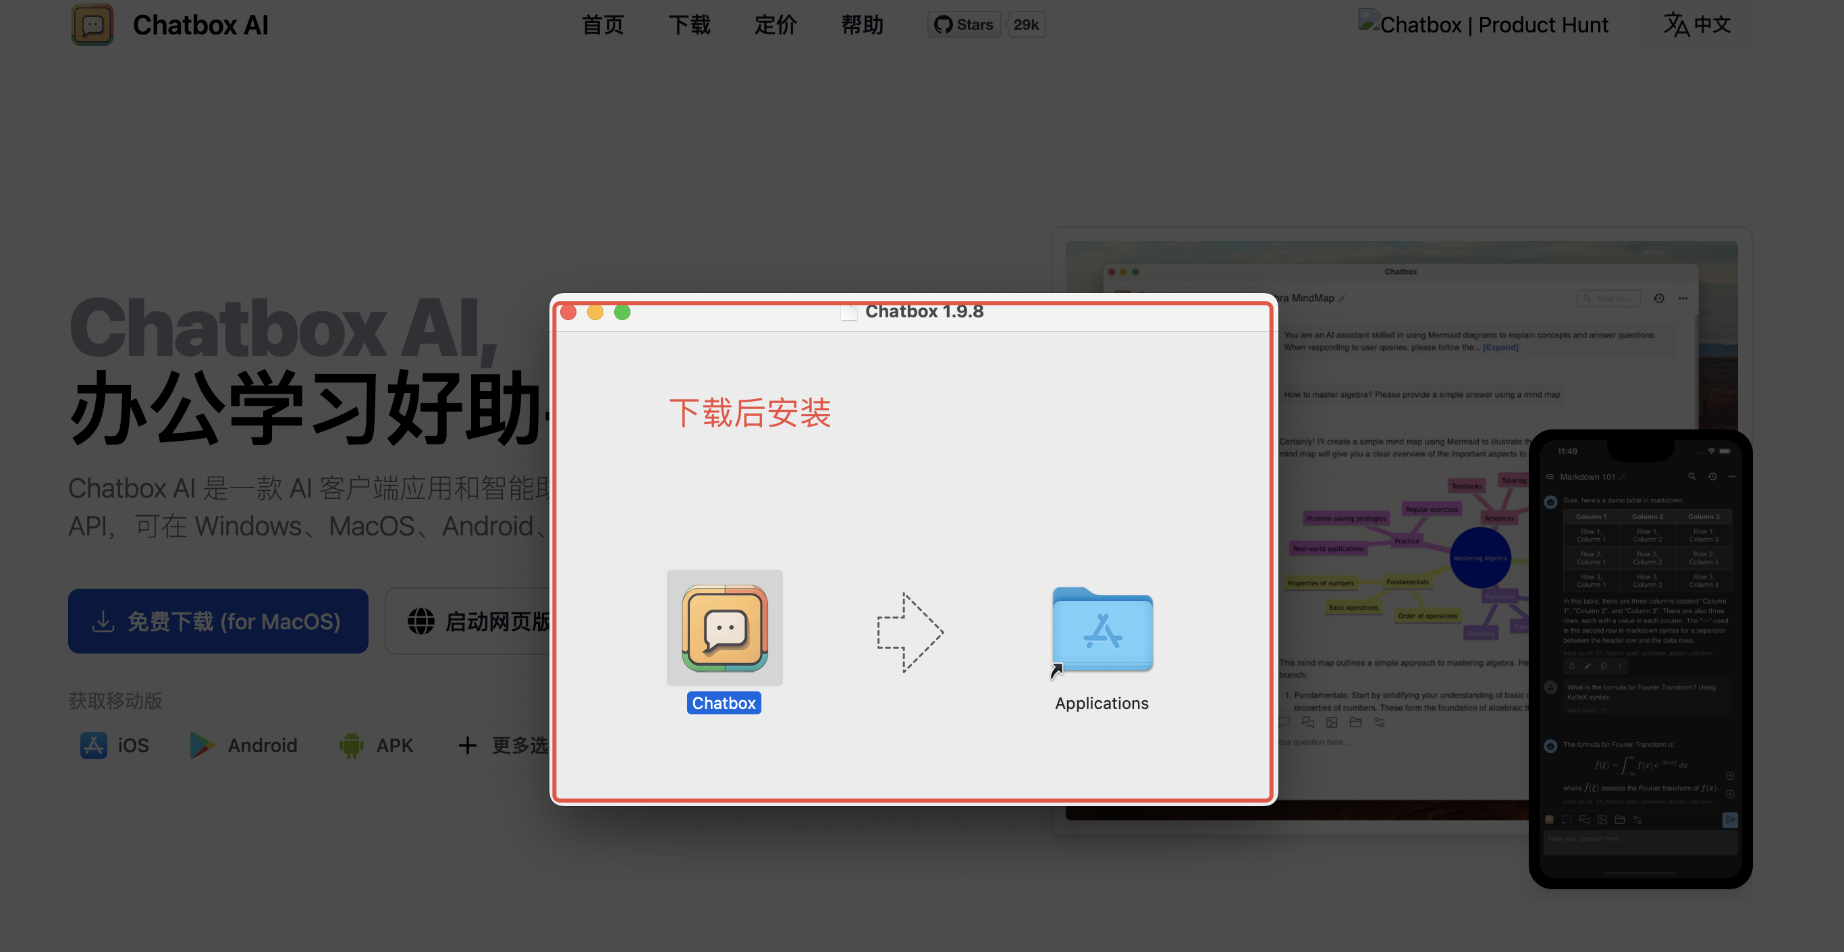The height and width of the screenshot is (952, 1844).
Task: Click the search icon in phone mockup
Action: tap(1691, 477)
